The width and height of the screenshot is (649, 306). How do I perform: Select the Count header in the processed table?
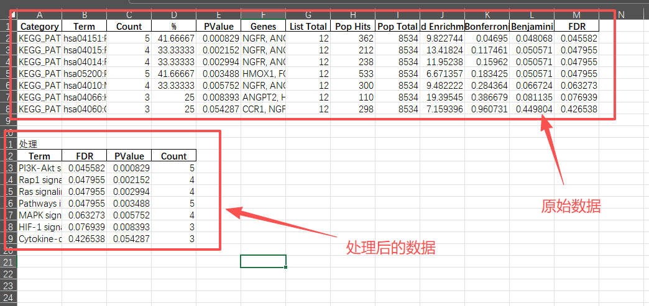[173, 156]
